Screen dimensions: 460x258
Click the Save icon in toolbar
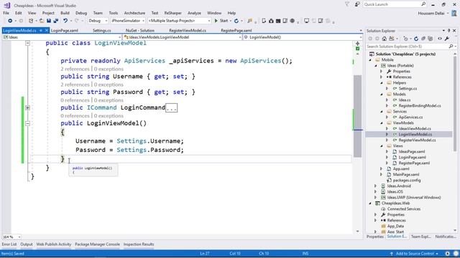[49, 21]
